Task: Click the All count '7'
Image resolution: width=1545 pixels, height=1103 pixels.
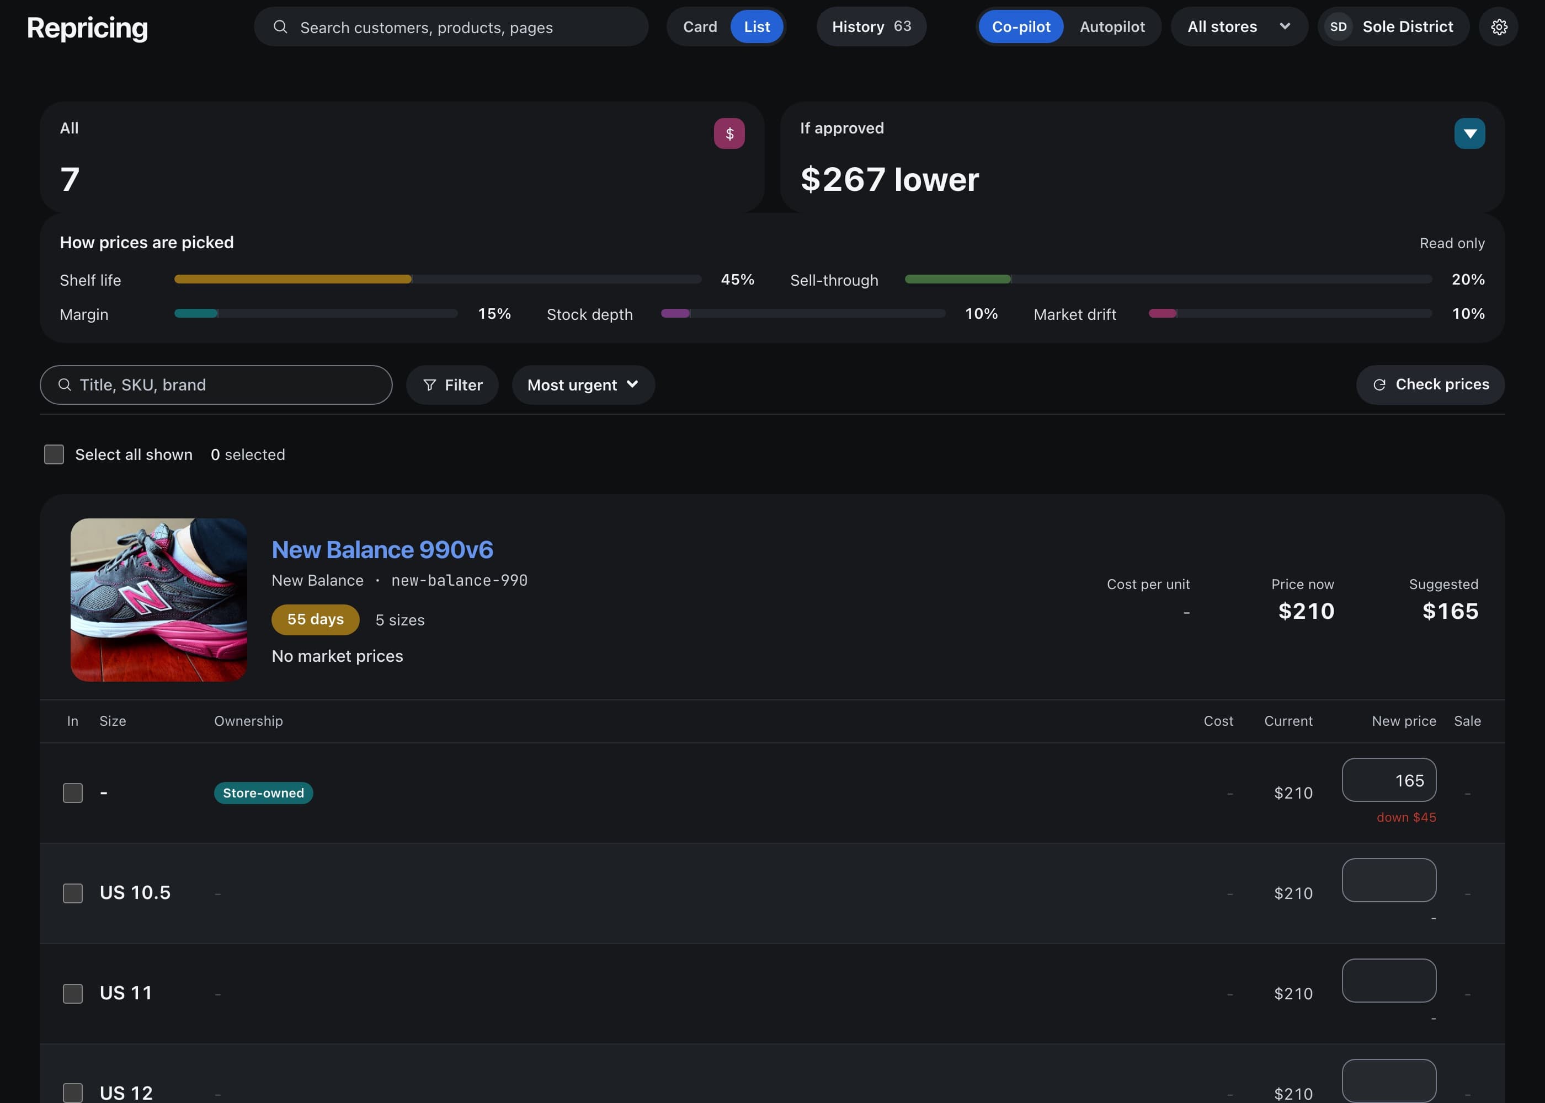Action: [70, 179]
